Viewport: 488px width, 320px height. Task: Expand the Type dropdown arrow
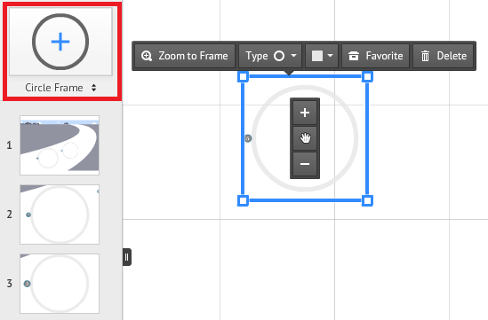point(293,56)
